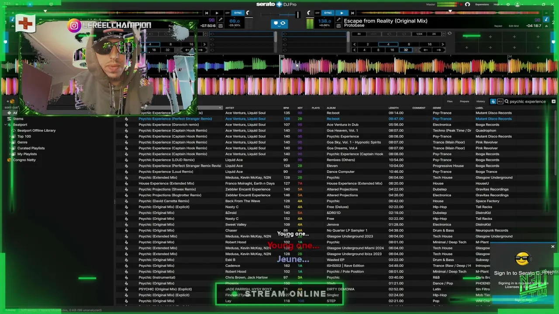Jump to track start on left deck

pyautogui.click(x=207, y=13)
